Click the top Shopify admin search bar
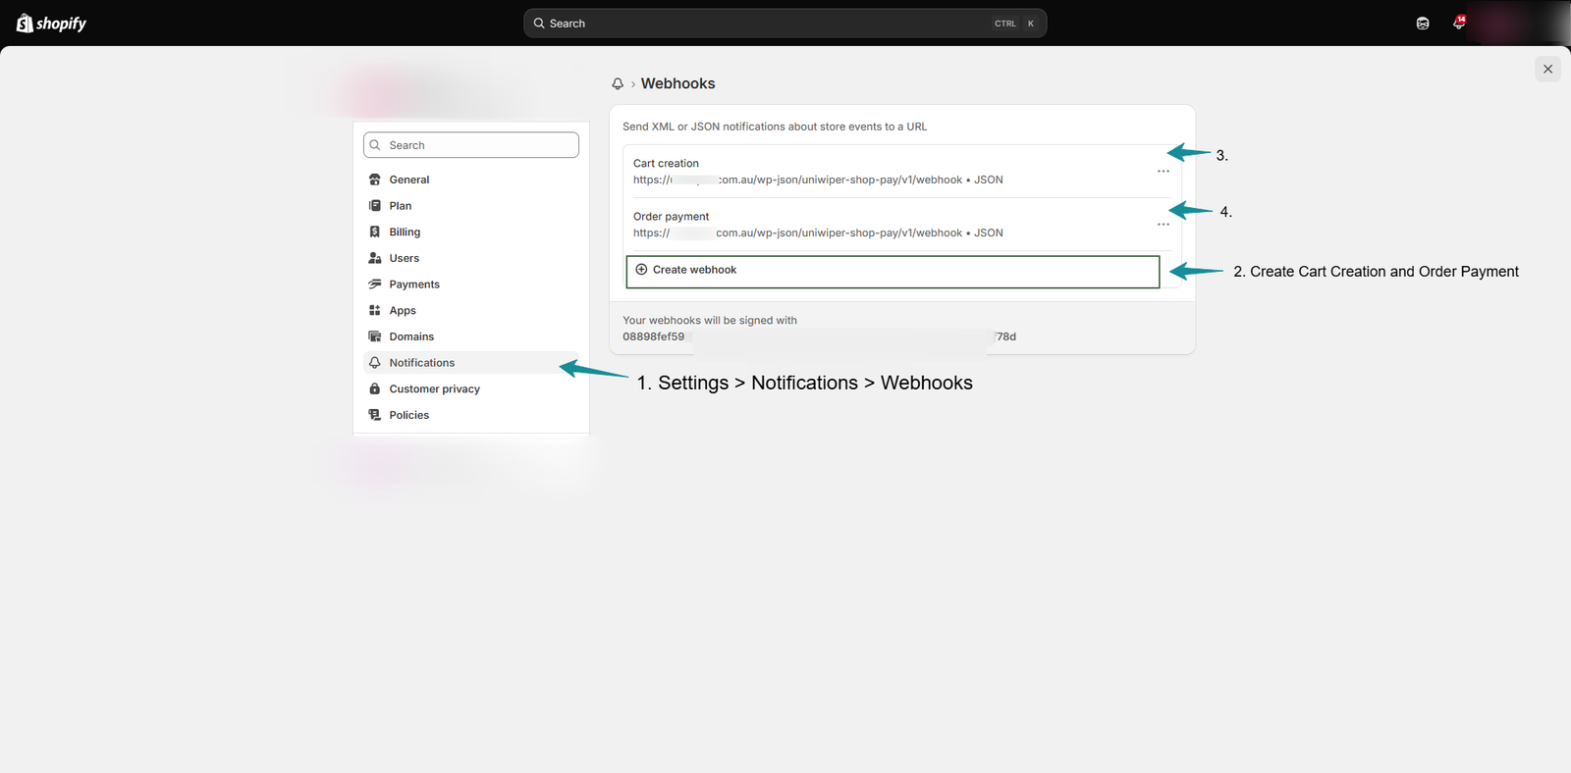Viewport: 1571px width, 773px height. click(785, 24)
